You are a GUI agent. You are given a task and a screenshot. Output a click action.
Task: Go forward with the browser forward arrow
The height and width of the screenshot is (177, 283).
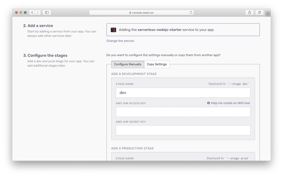(38, 12)
